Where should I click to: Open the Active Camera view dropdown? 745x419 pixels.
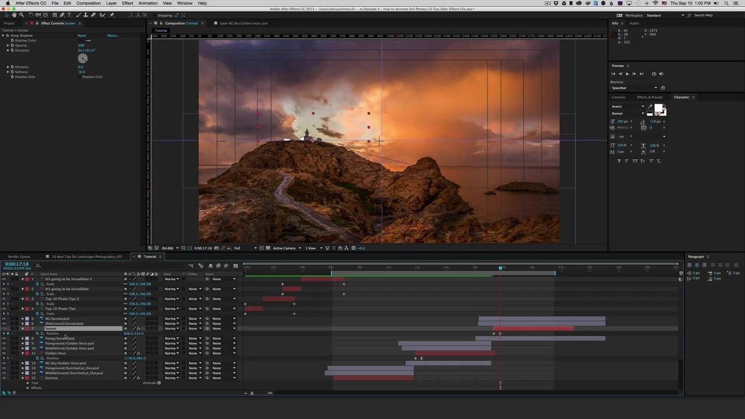286,248
